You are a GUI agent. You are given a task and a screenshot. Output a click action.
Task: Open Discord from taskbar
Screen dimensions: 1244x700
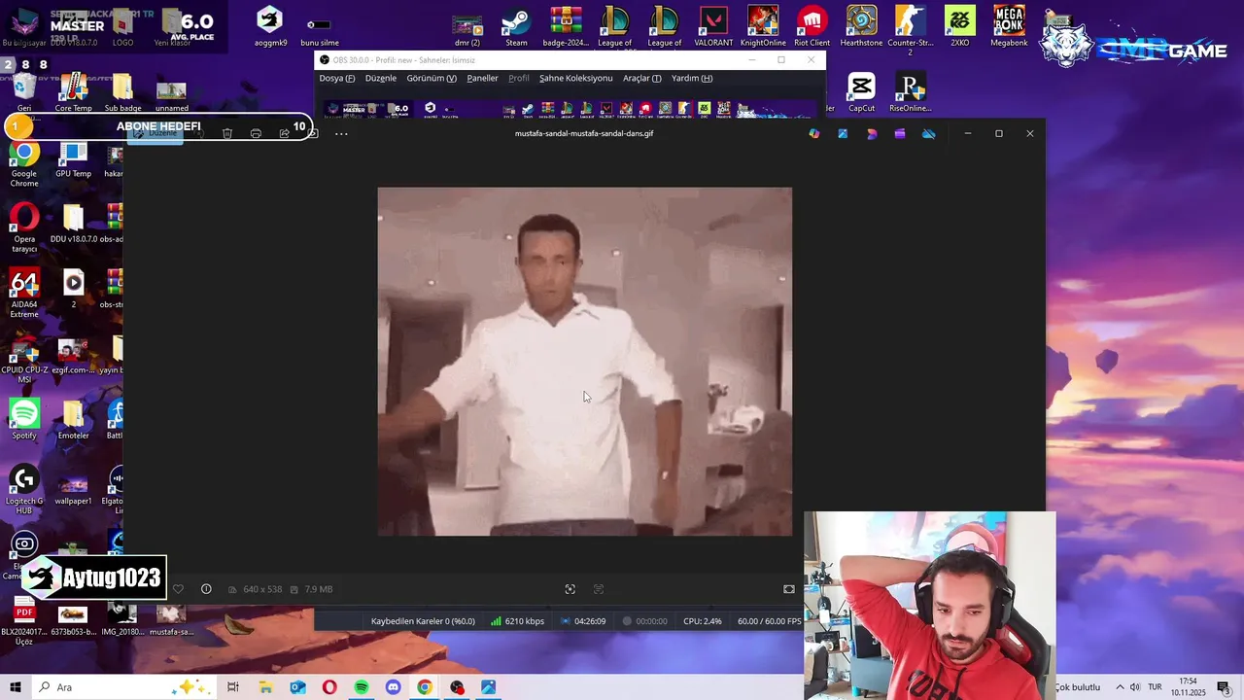pyautogui.click(x=393, y=687)
